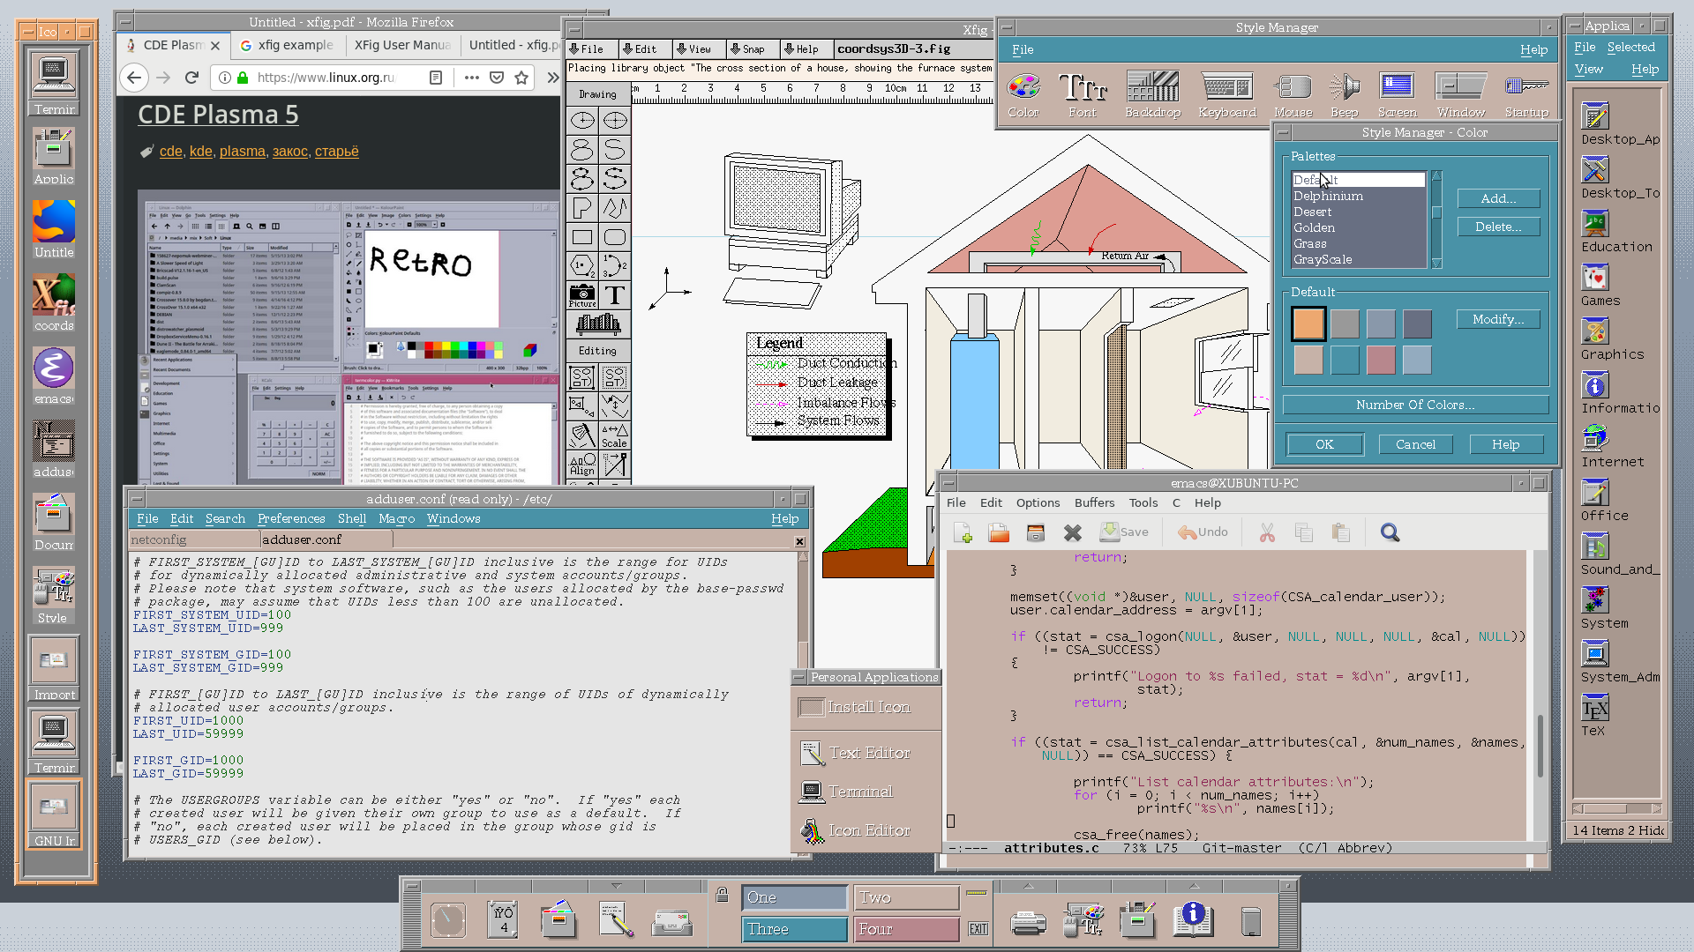Select Golden palette in list

coord(1358,227)
